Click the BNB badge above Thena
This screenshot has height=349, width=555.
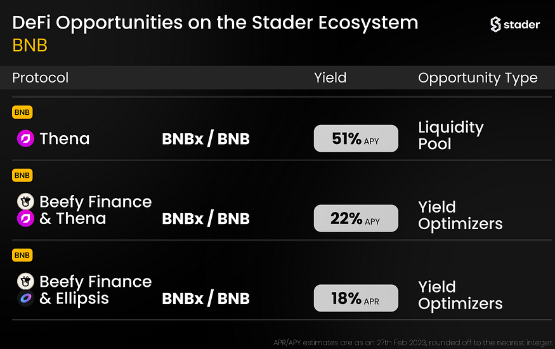[x=22, y=112]
